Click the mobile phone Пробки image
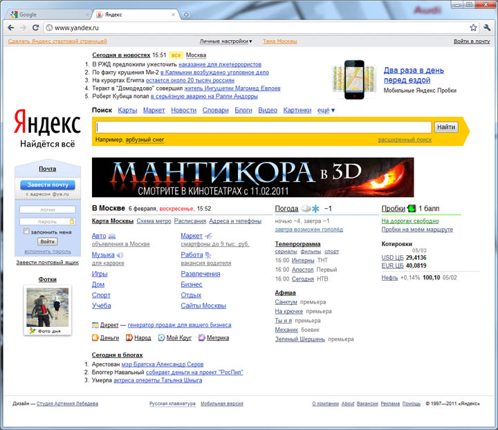The height and width of the screenshot is (430, 498). [x=354, y=80]
